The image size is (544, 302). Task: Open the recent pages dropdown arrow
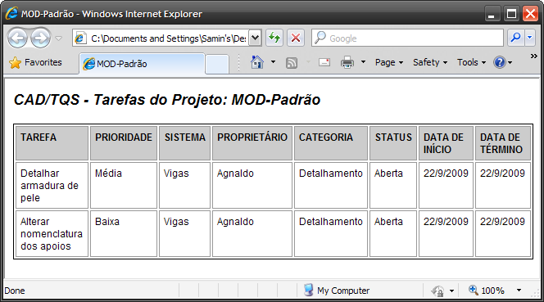pyautogui.click(x=59, y=38)
